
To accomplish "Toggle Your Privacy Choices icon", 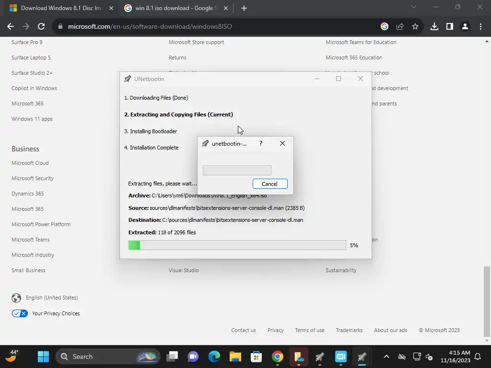I will point(20,313).
